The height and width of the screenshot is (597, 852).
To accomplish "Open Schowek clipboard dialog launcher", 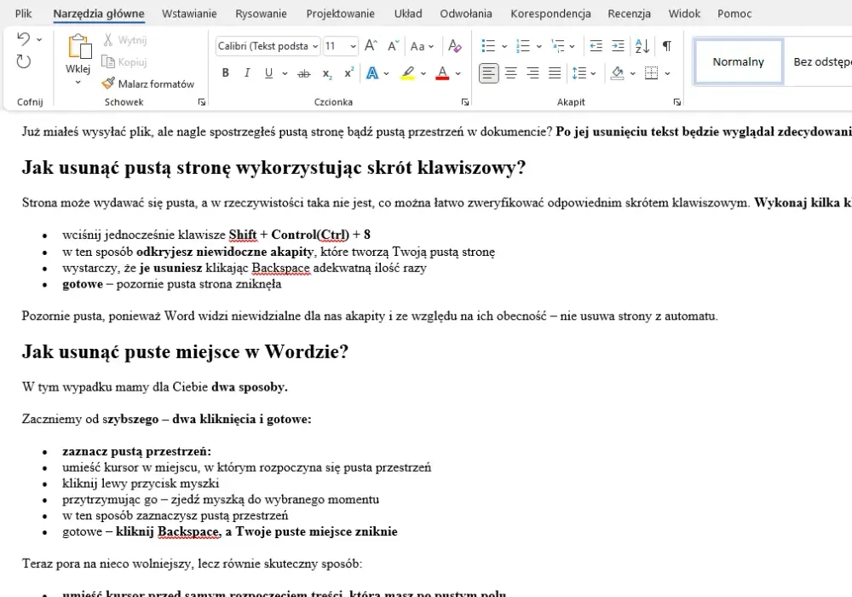I will tap(202, 101).
